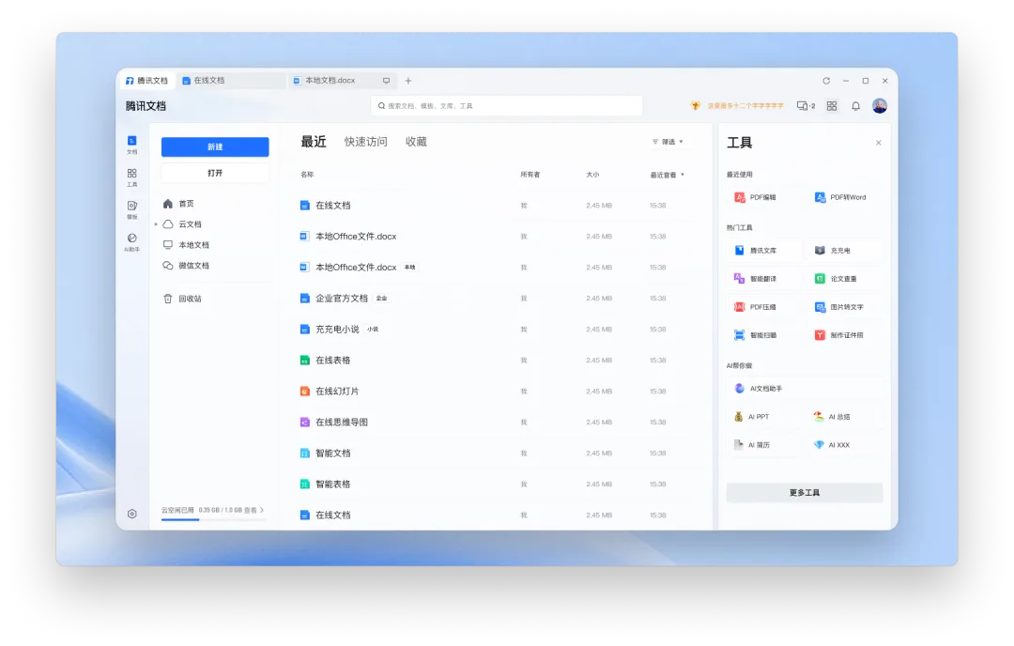This screenshot has width=1014, height=646.
Task: Add a new tab with plus icon
Action: 408,81
